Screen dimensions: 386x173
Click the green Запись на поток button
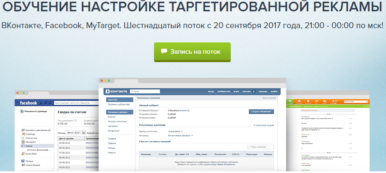(x=192, y=52)
